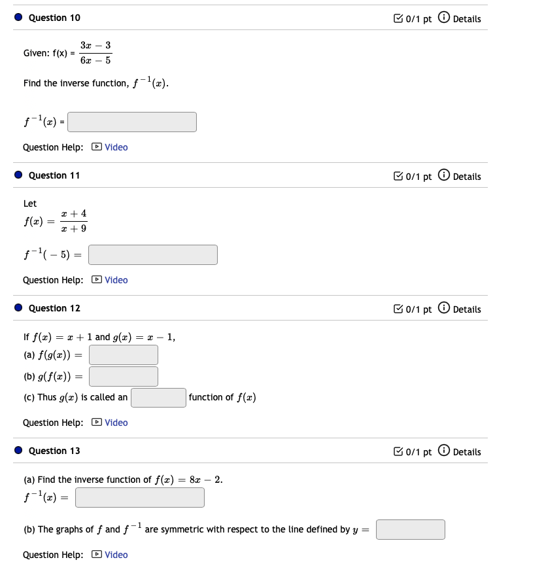The height and width of the screenshot is (577, 546).
Task: Click the blank after 'g(x) is called an'
Action: tap(158, 397)
